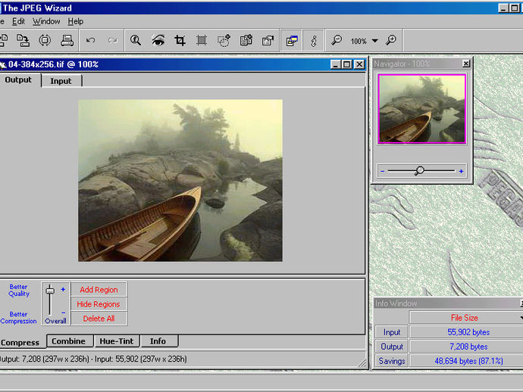Click the Navigator minus zoom button
523x392 pixels.
click(383, 171)
